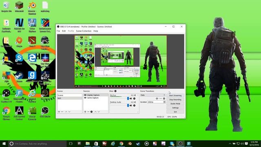This screenshot has width=261, height=147.
Task: Select 'Scene' in the Scenes list
Action: pos(70,95)
